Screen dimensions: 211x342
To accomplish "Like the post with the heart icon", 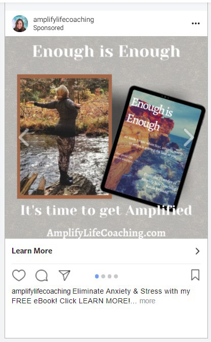I will click(19, 275).
